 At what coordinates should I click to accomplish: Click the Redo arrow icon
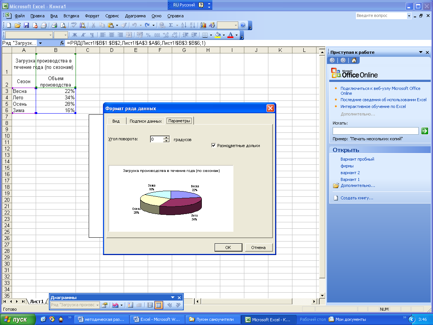point(147,26)
